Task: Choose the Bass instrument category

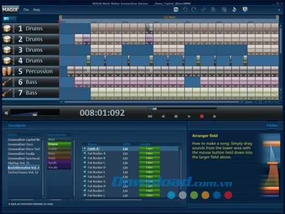Action: coord(59,140)
